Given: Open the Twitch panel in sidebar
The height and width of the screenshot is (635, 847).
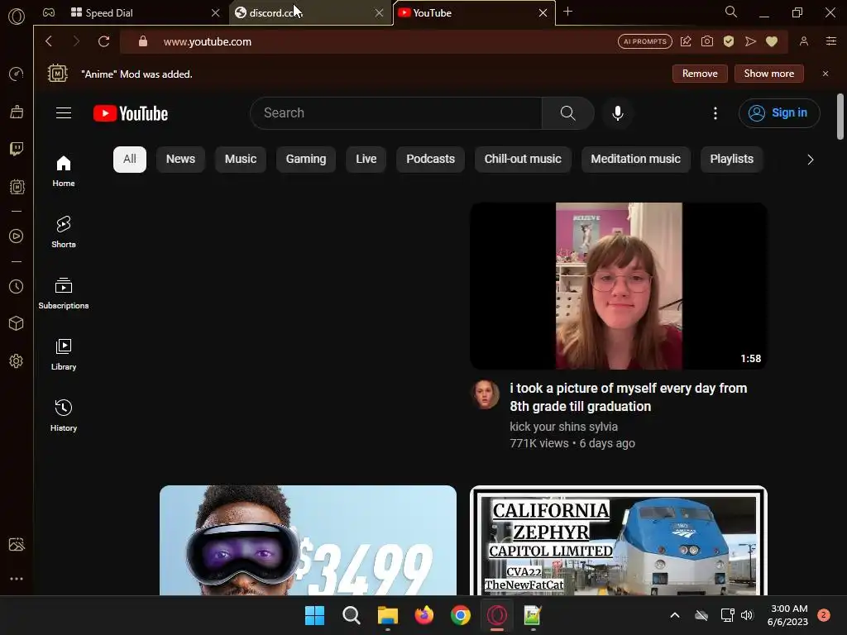Looking at the screenshot, I should (x=17, y=149).
